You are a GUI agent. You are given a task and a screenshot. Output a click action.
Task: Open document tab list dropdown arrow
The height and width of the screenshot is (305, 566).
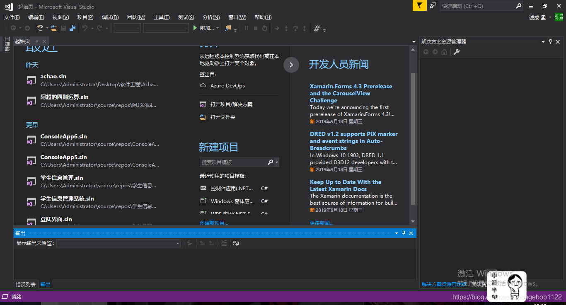(414, 41)
